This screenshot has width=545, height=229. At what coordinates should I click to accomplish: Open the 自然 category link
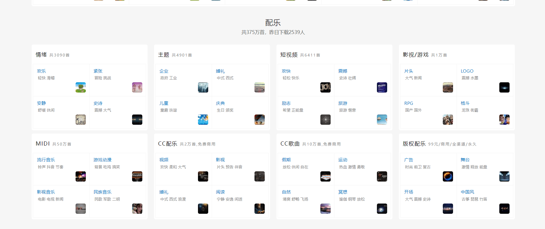click(286, 192)
